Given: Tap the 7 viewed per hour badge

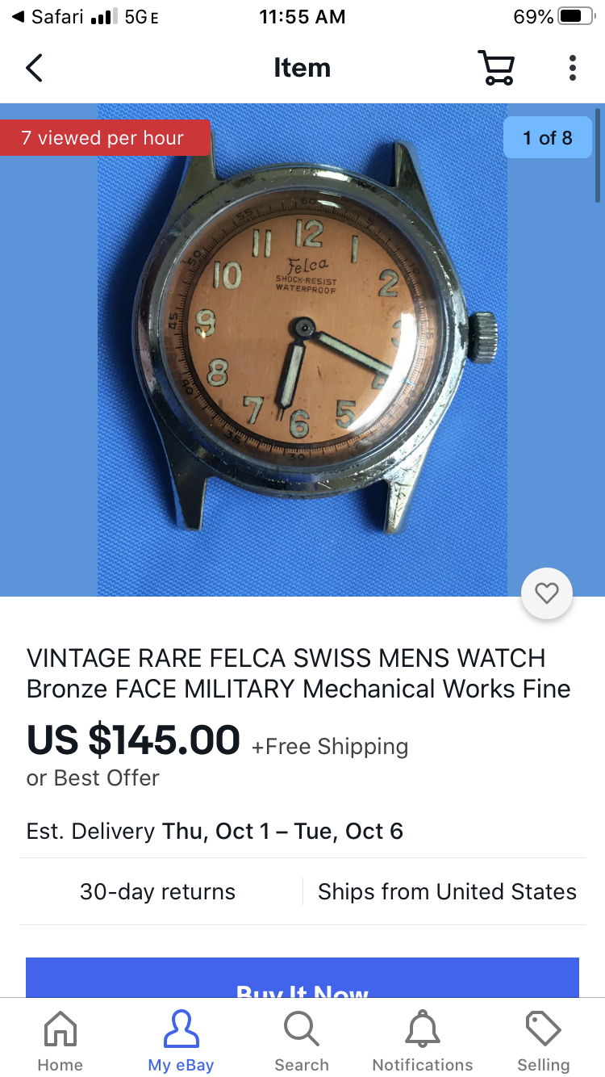Looking at the screenshot, I should pyautogui.click(x=105, y=138).
